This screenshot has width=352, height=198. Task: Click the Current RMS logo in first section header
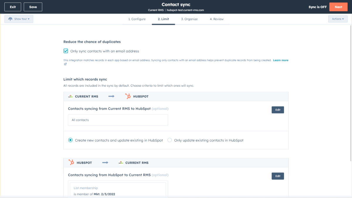70,96
